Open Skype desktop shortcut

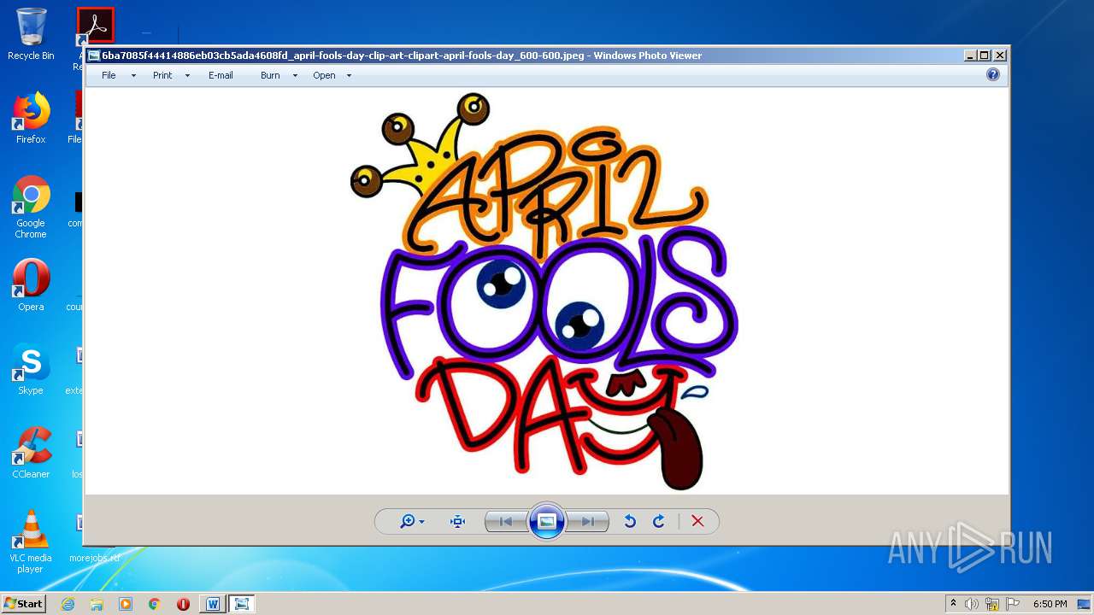(31, 369)
